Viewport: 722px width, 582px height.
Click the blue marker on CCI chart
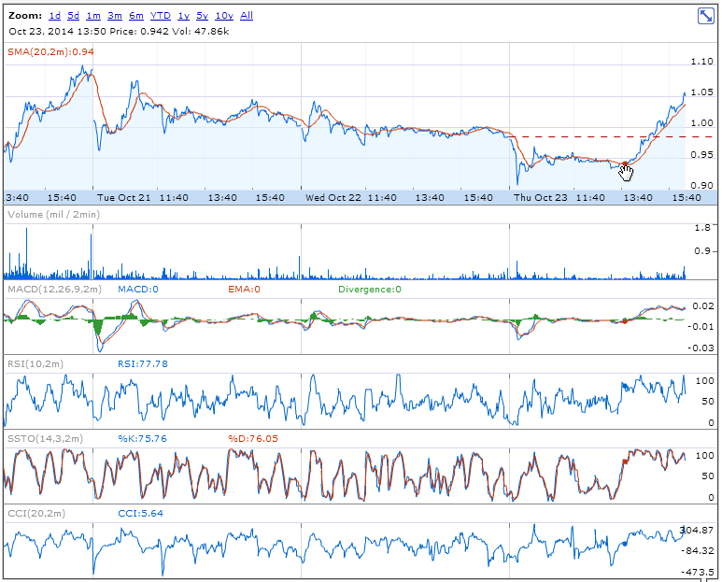coord(625,544)
